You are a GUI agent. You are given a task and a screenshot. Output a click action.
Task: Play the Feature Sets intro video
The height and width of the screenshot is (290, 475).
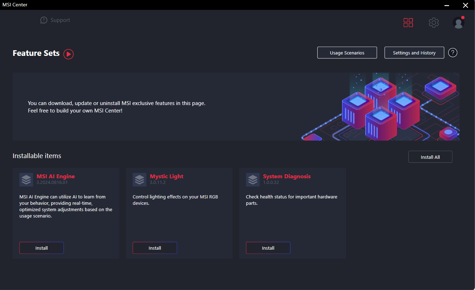[68, 54]
